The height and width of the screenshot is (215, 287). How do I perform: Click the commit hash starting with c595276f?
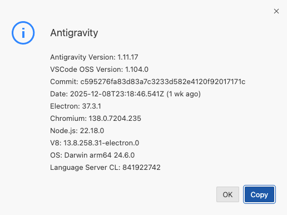click(x=163, y=82)
